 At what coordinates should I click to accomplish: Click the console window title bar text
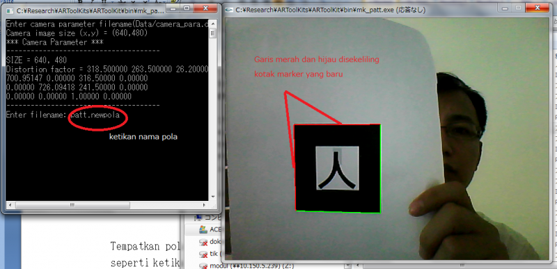pyautogui.click(x=91, y=10)
